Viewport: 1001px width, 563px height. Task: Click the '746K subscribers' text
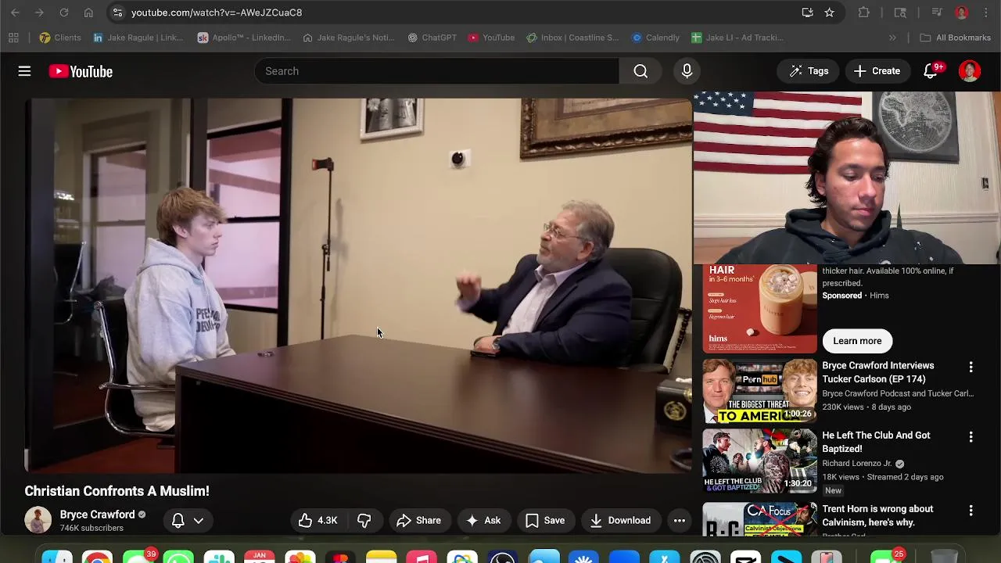pyautogui.click(x=91, y=529)
